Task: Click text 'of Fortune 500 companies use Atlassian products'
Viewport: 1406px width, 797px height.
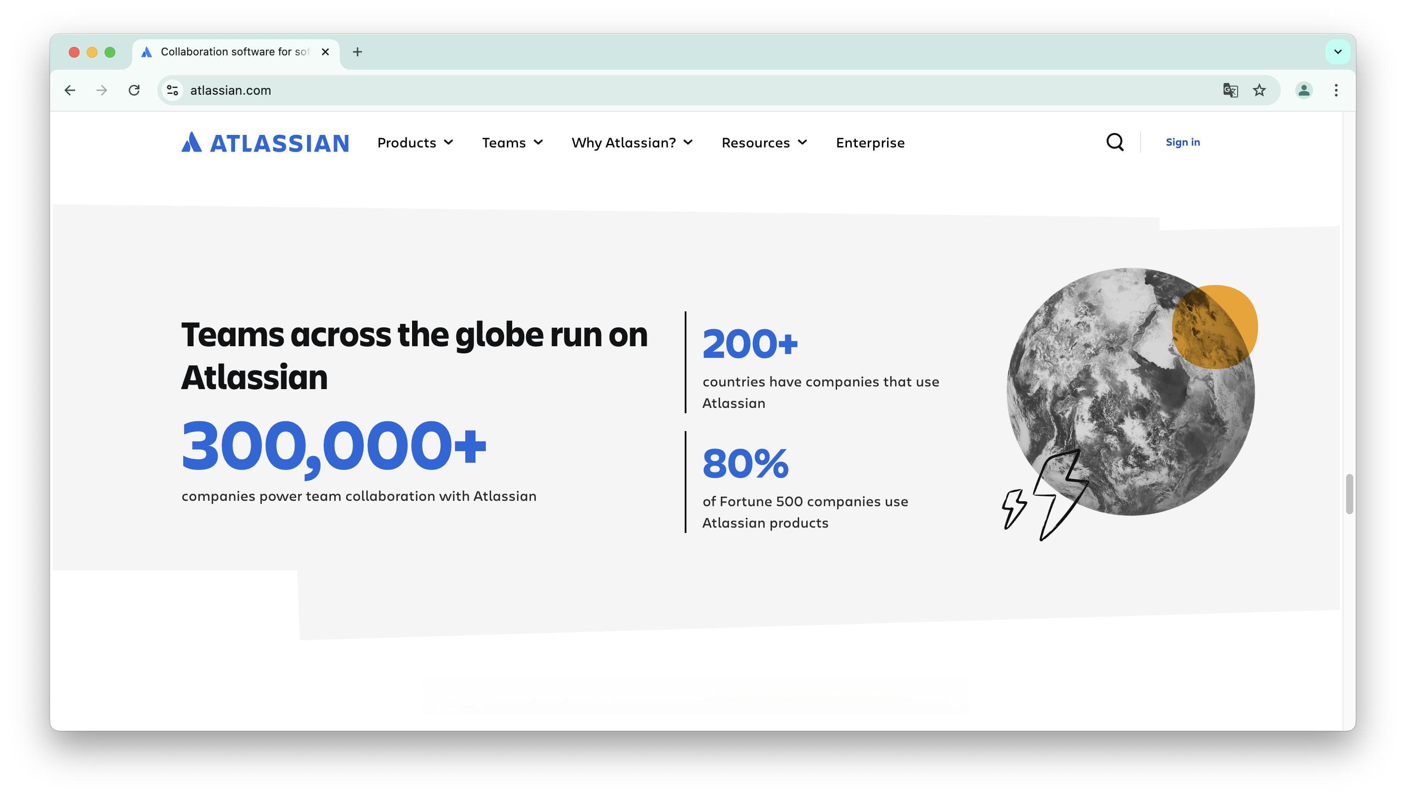Action: coord(805,512)
